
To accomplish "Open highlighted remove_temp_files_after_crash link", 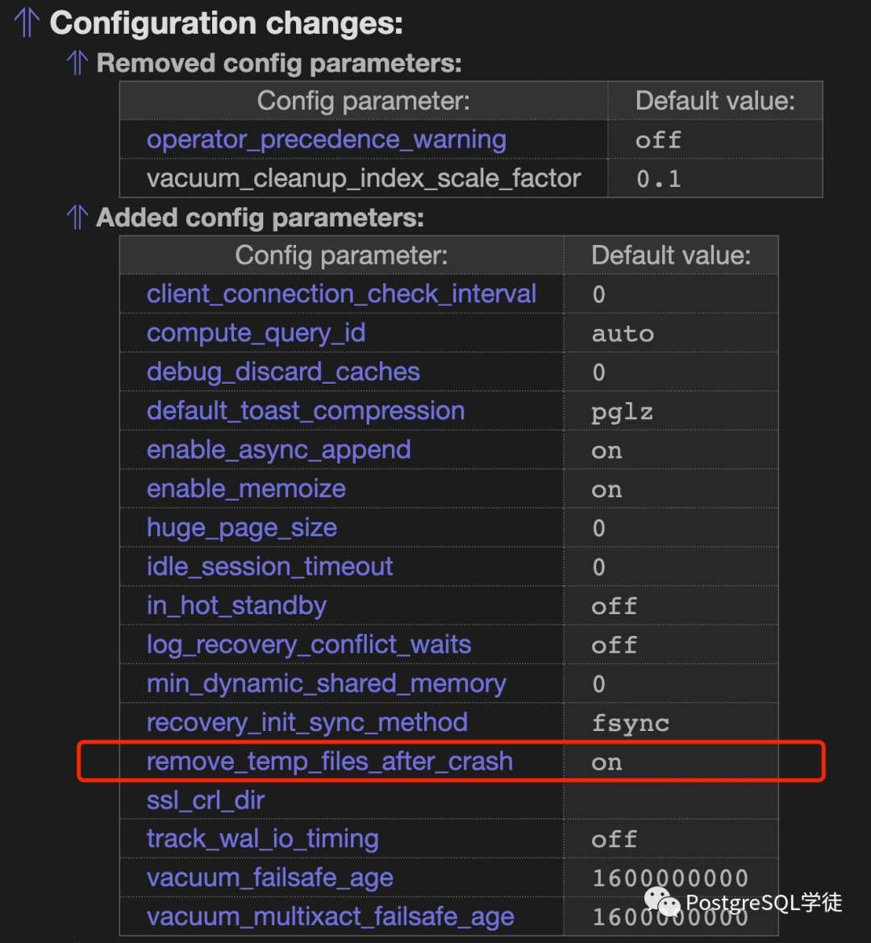I will [x=330, y=762].
